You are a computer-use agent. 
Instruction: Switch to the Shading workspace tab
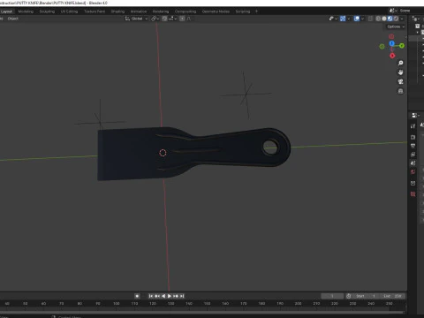117,11
